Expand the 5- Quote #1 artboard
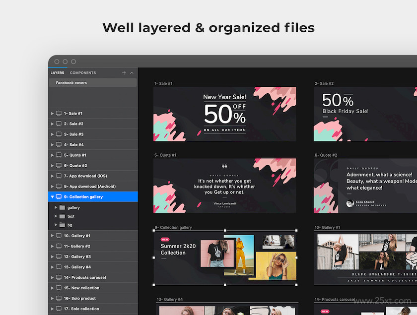The width and height of the screenshot is (417, 315). 53,155
